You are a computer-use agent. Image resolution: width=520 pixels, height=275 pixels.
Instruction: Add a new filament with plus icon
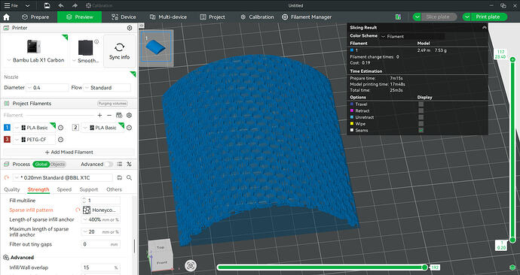click(x=99, y=115)
